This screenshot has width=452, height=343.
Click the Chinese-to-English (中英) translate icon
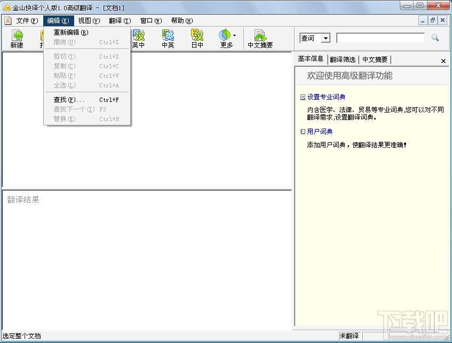168,38
